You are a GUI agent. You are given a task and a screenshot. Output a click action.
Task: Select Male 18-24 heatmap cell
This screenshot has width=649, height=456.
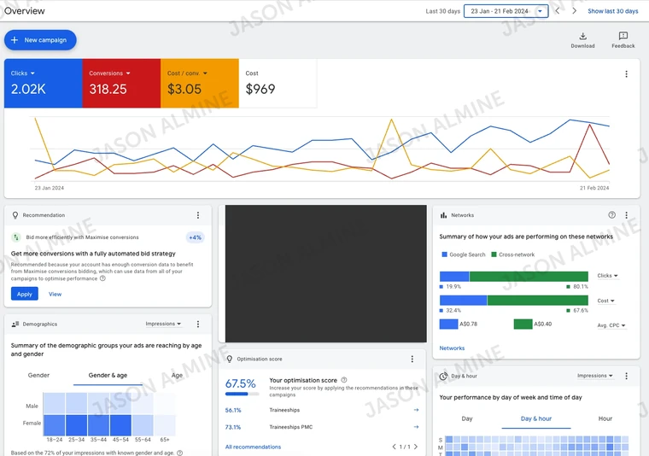click(54, 403)
